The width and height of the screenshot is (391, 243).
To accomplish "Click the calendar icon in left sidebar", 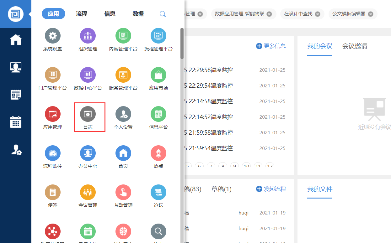I will pyautogui.click(x=16, y=122).
